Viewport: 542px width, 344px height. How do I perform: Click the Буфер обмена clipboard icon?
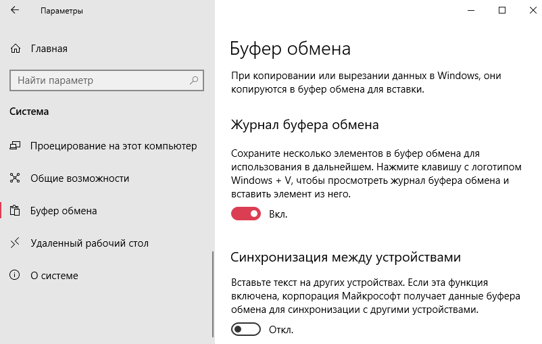tap(16, 211)
